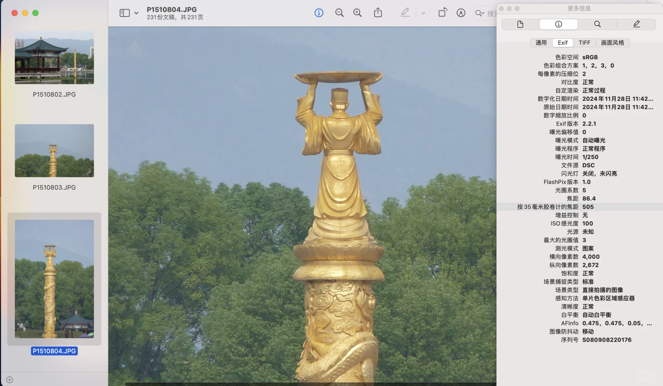Click the 更多信息 panel title
663x386 pixels.
coord(579,8)
